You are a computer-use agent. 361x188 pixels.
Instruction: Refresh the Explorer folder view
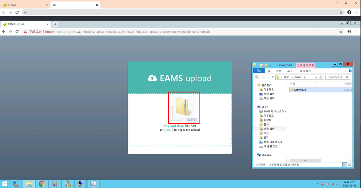321,77
